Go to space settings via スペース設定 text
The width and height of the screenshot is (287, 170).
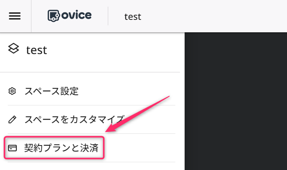coord(52,91)
